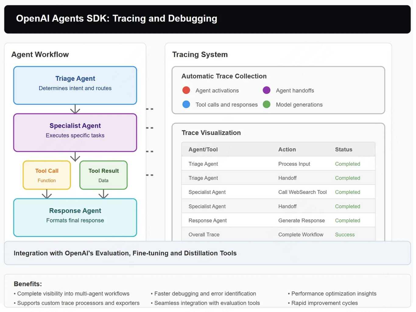Click the 'Status' column header
Image resolution: width=416 pixels, height=312 pixels.
coord(344,149)
